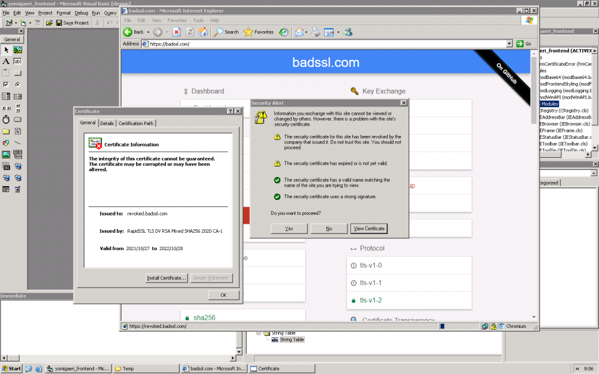Stop page loading with the red X icon
The height and width of the screenshot is (374, 599).
pos(176,32)
